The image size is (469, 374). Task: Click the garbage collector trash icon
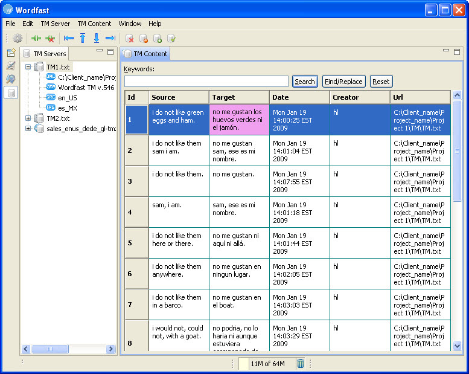301,364
